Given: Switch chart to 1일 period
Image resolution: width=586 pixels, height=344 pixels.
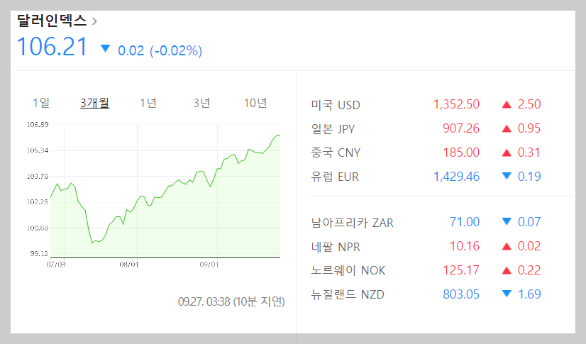Looking at the screenshot, I should pyautogui.click(x=41, y=103).
